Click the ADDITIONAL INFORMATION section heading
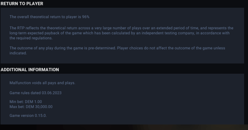The height and width of the screenshot is (130, 248). pyautogui.click(x=30, y=70)
